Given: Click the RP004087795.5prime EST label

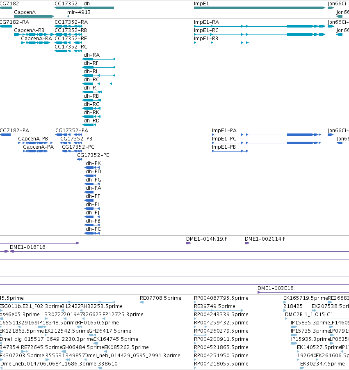Looking at the screenshot, I should 221,298.
